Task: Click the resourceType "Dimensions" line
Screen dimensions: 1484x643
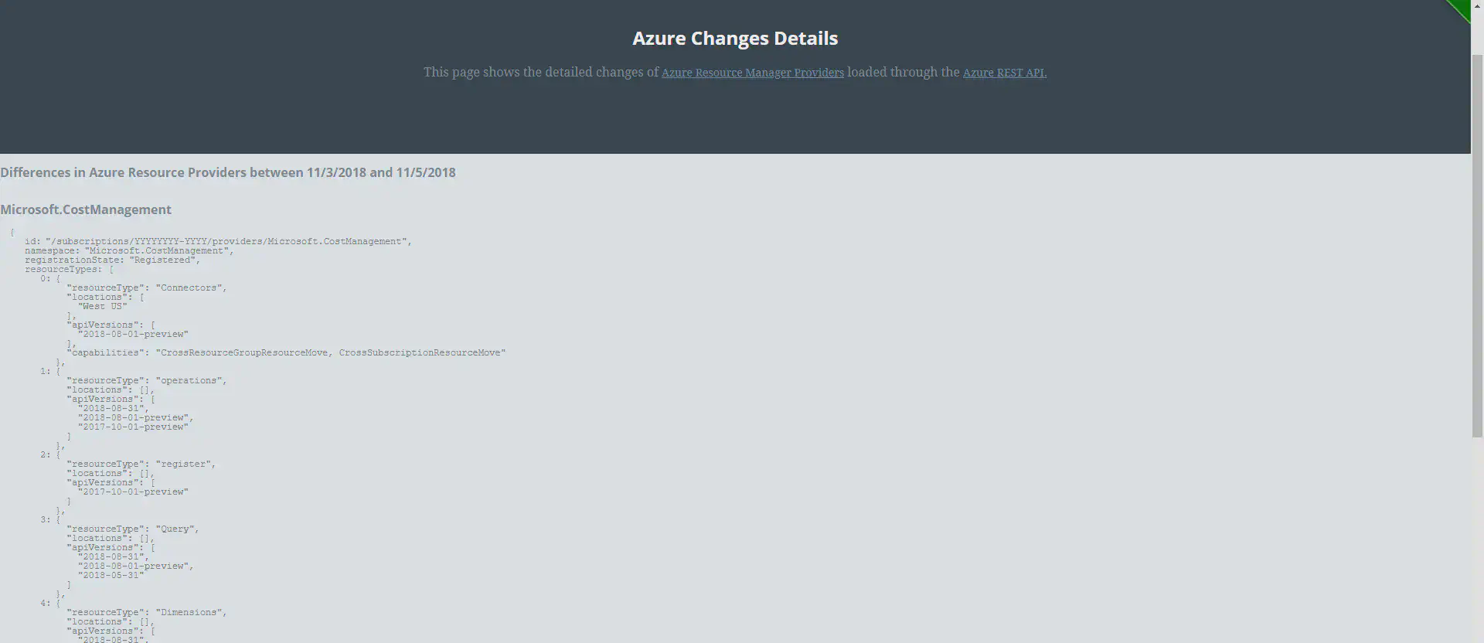Action: pos(147,613)
